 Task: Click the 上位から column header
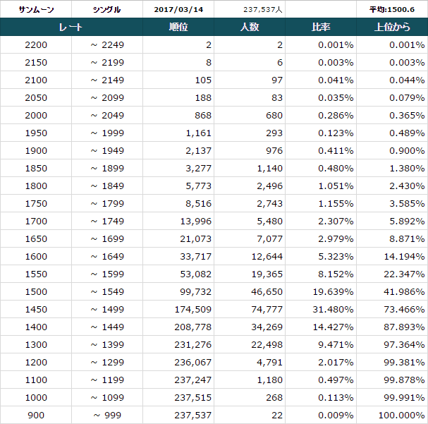(392, 27)
